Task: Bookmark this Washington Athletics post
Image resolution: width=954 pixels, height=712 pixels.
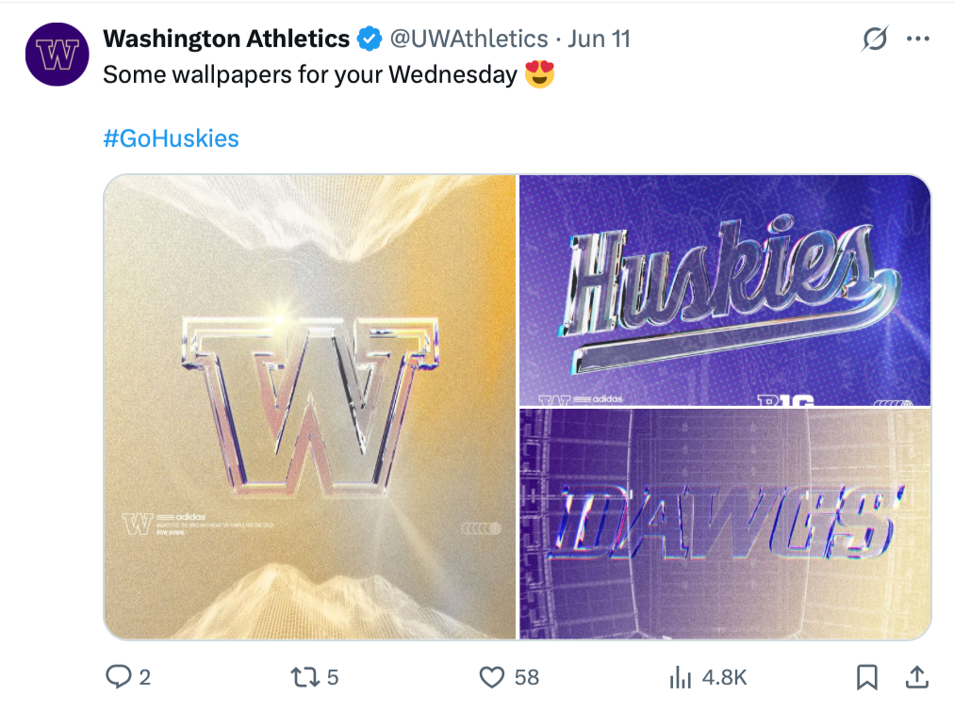Action: (867, 676)
